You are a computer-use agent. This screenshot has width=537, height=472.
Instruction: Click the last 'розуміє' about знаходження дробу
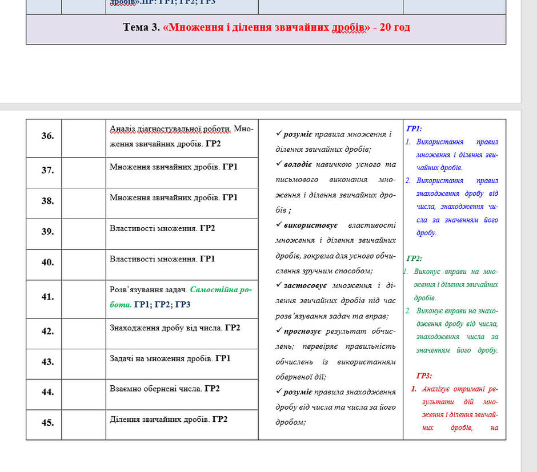pyautogui.click(x=298, y=392)
